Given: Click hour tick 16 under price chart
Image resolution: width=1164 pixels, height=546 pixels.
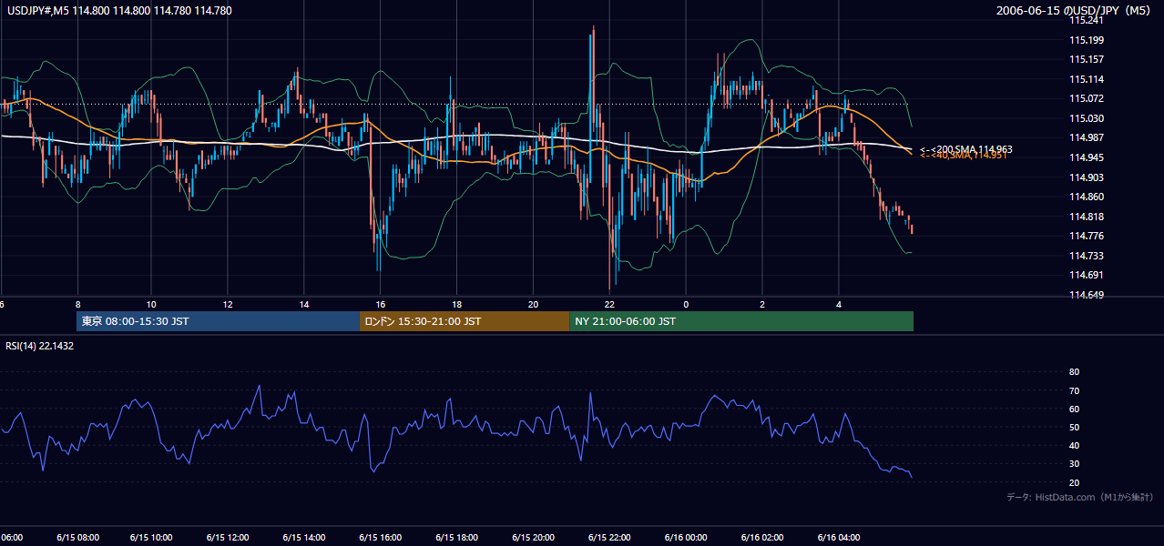Looking at the screenshot, I should click(380, 304).
